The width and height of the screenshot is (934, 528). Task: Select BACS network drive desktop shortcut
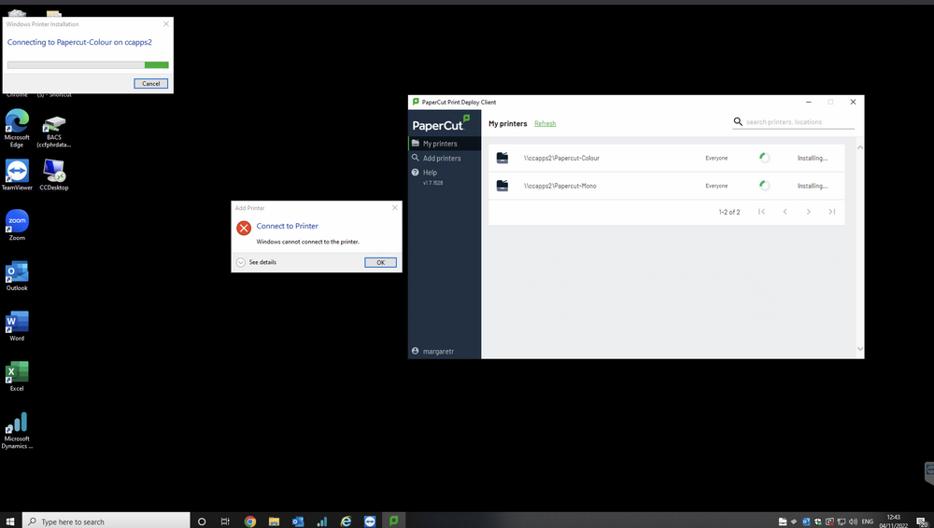pyautogui.click(x=54, y=131)
